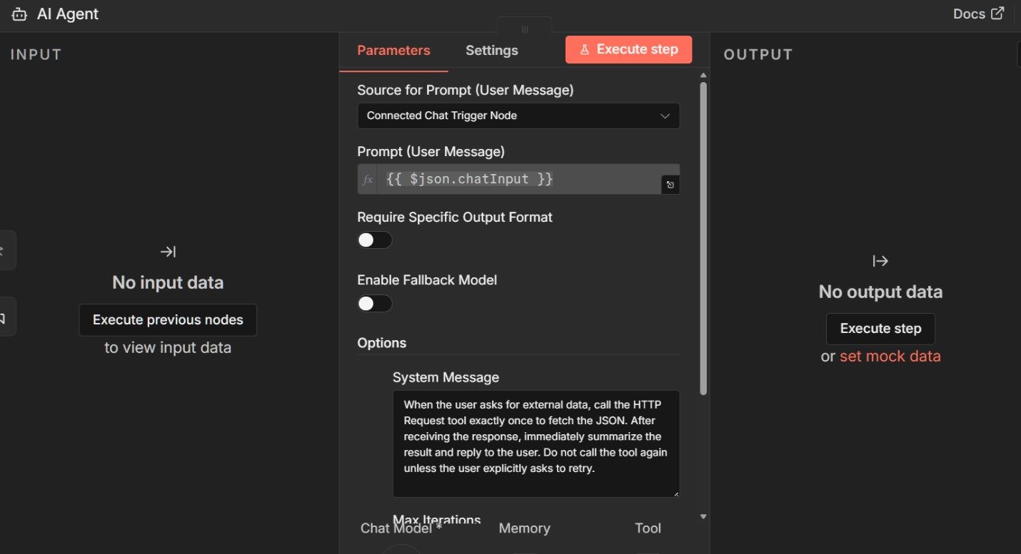Click Execute previous nodes button
The height and width of the screenshot is (554, 1021).
[168, 320]
